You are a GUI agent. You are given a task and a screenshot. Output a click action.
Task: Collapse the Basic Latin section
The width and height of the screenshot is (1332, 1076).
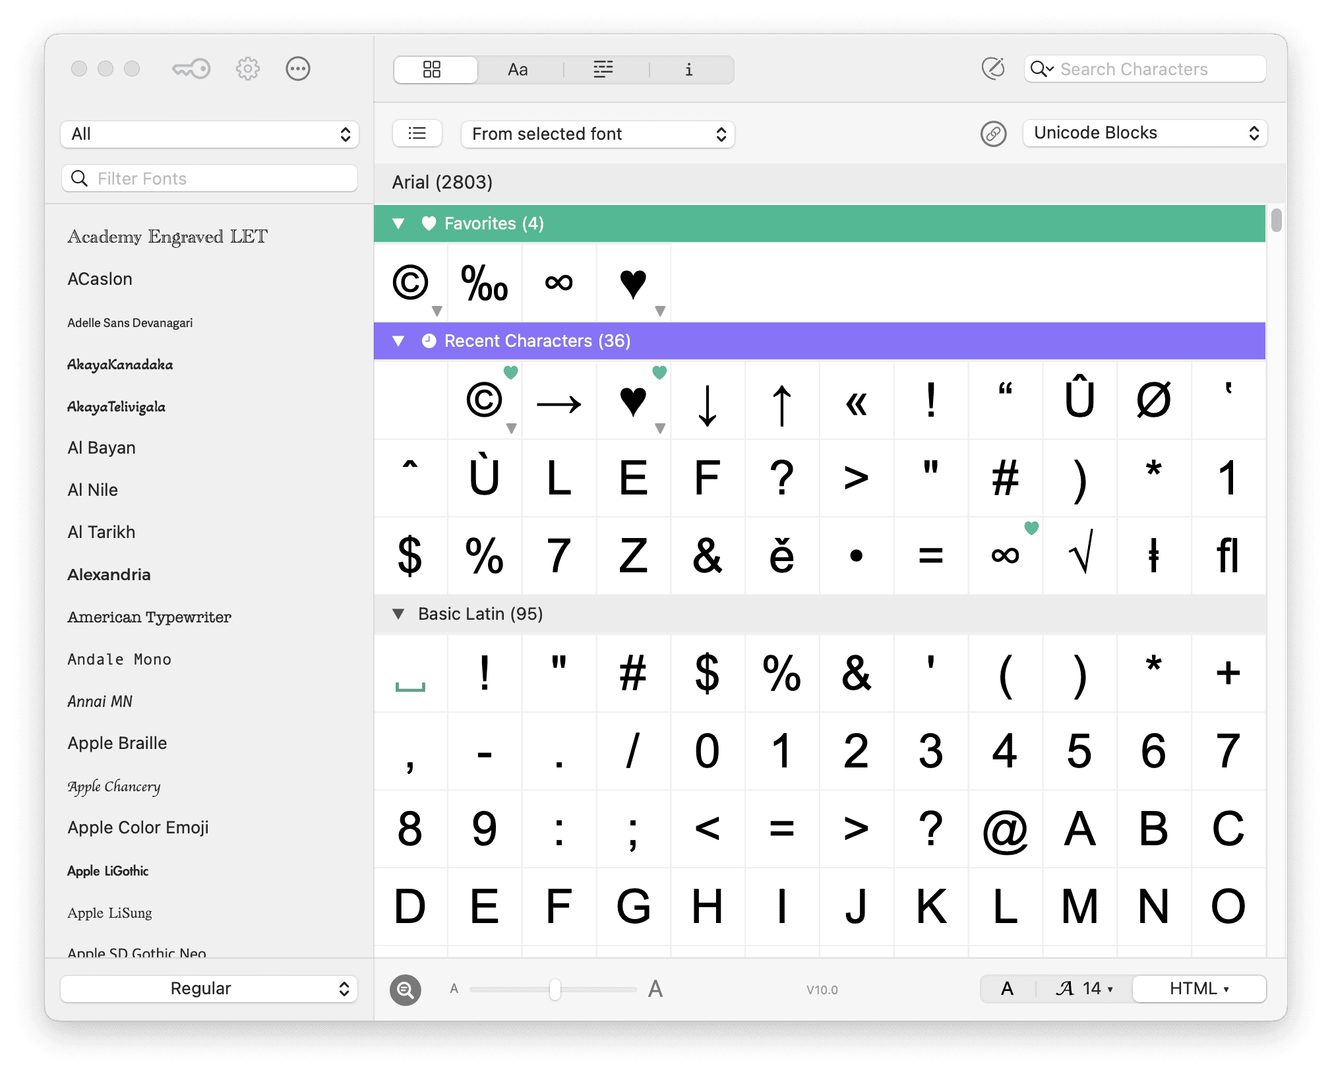pyautogui.click(x=398, y=614)
